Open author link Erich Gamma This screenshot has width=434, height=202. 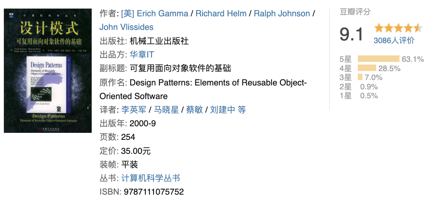[x=155, y=14]
